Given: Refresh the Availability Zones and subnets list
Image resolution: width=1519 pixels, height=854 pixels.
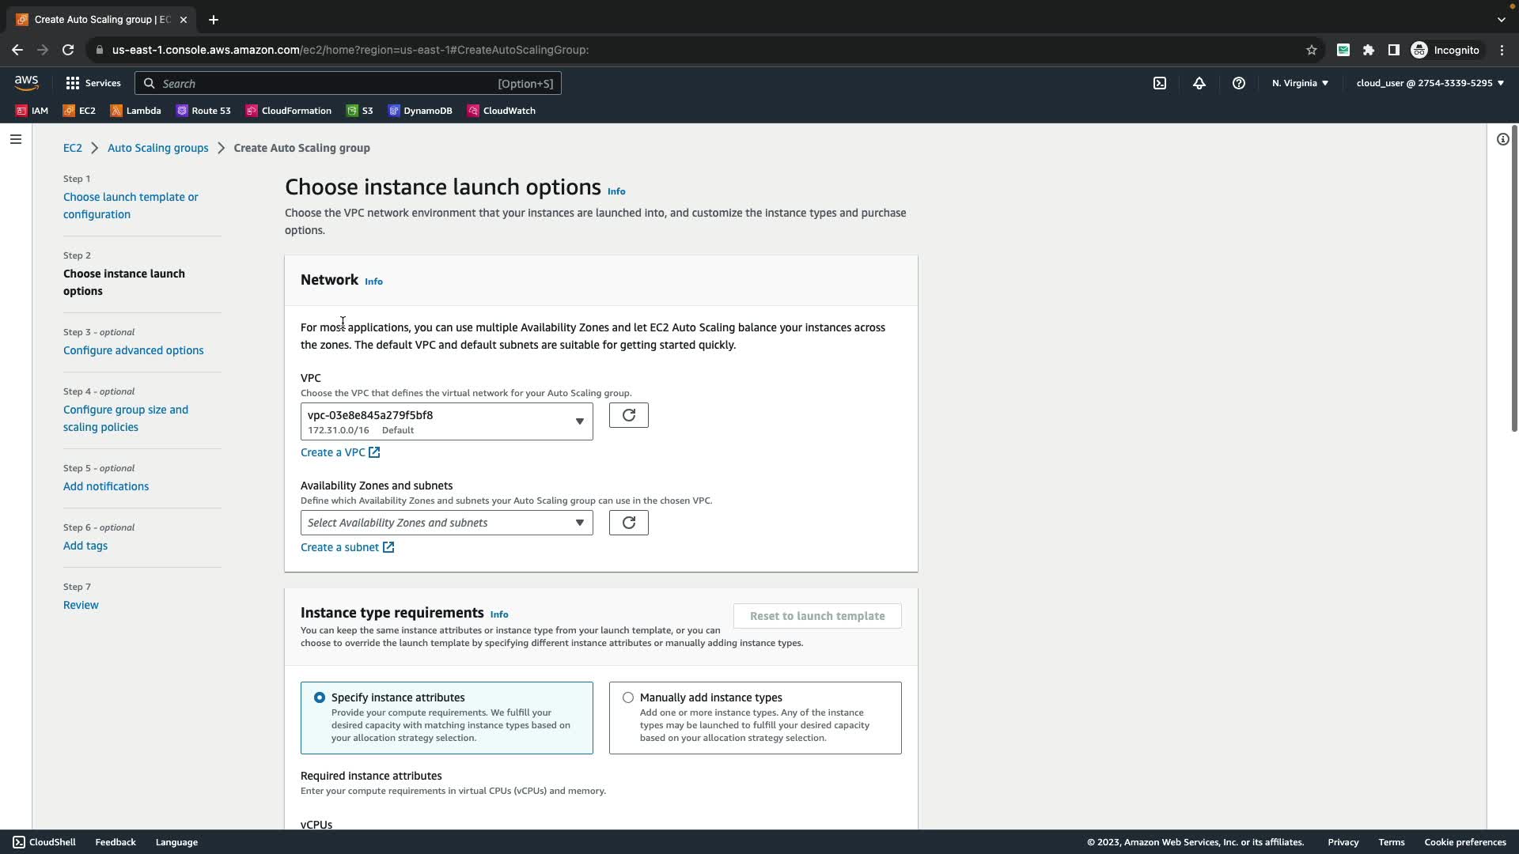Looking at the screenshot, I should coord(628,523).
